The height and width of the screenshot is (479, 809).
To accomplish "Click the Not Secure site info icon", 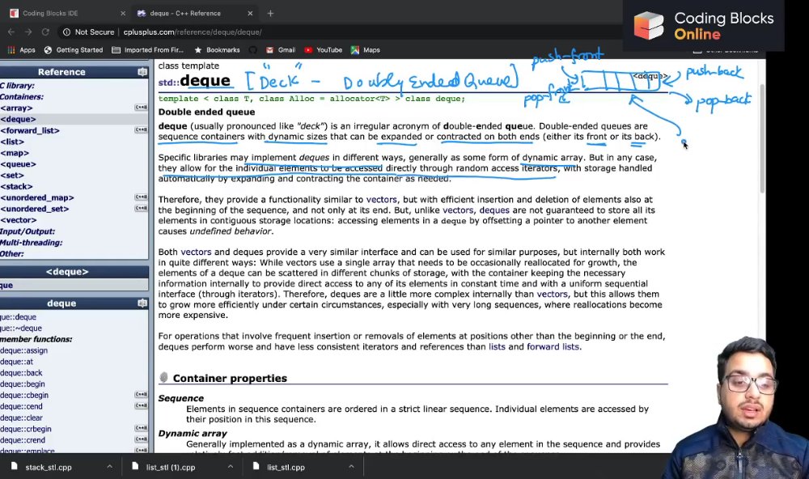I will (x=66, y=32).
